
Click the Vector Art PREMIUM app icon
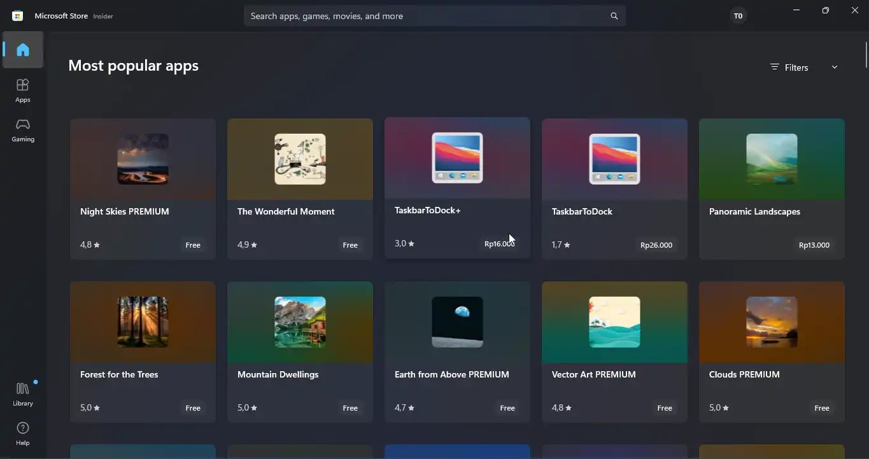(x=614, y=321)
